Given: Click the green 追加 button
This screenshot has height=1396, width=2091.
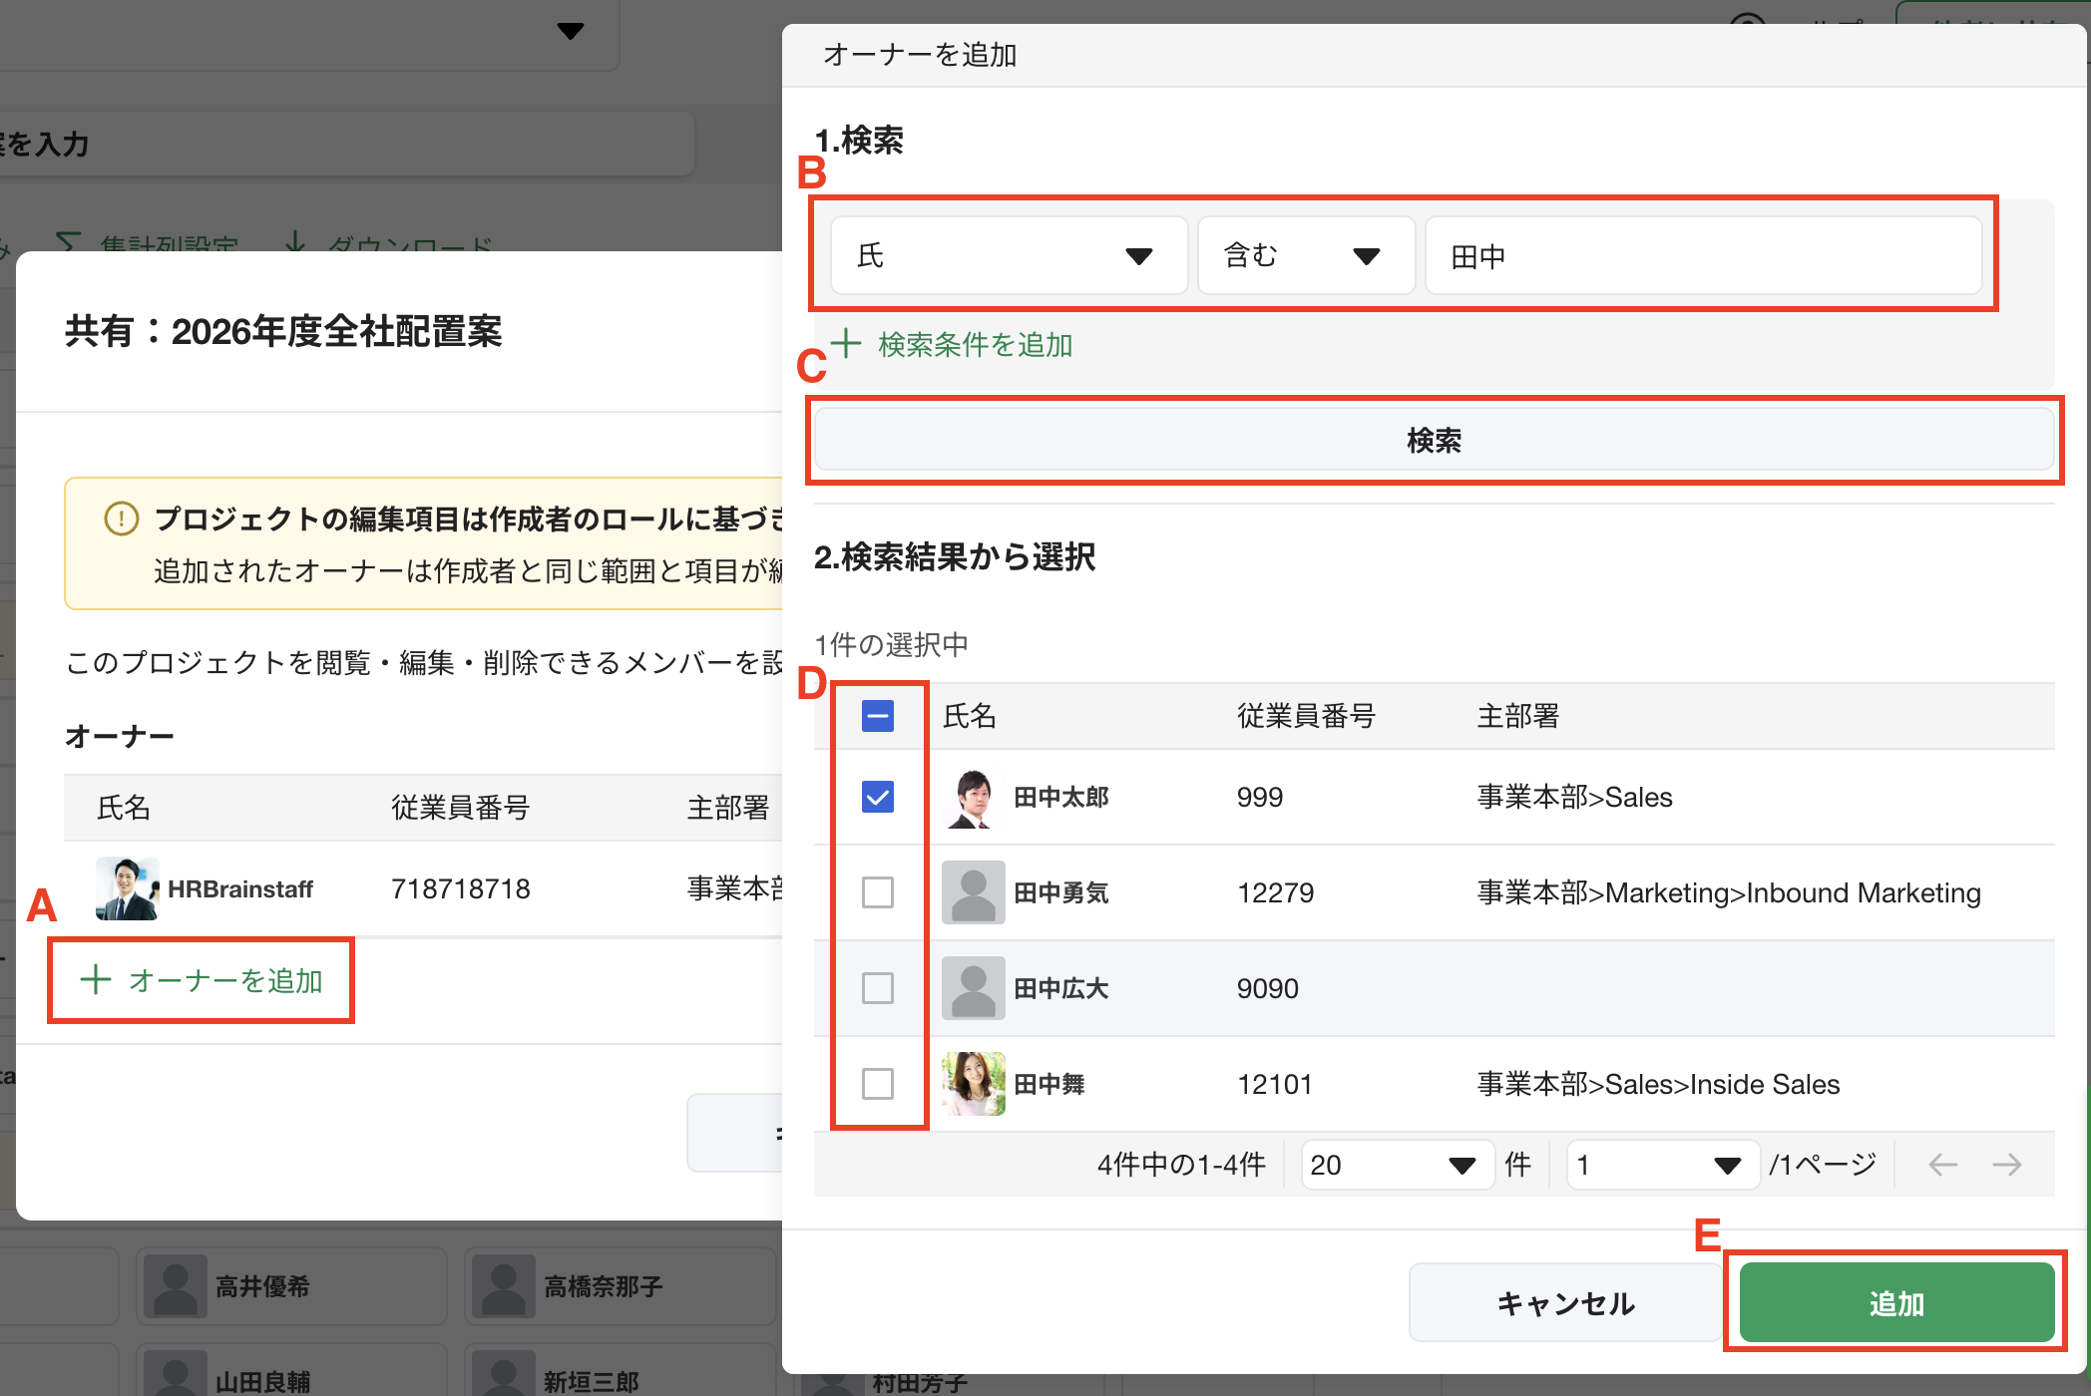Looking at the screenshot, I should tap(1895, 1303).
